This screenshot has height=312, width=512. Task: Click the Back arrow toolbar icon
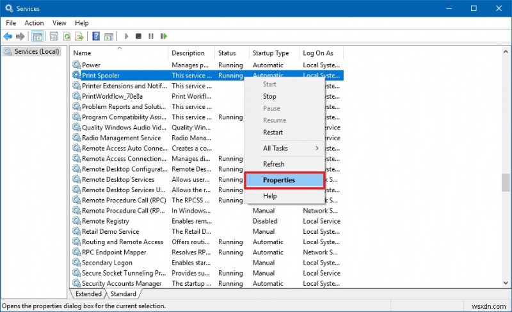[x=8, y=37]
